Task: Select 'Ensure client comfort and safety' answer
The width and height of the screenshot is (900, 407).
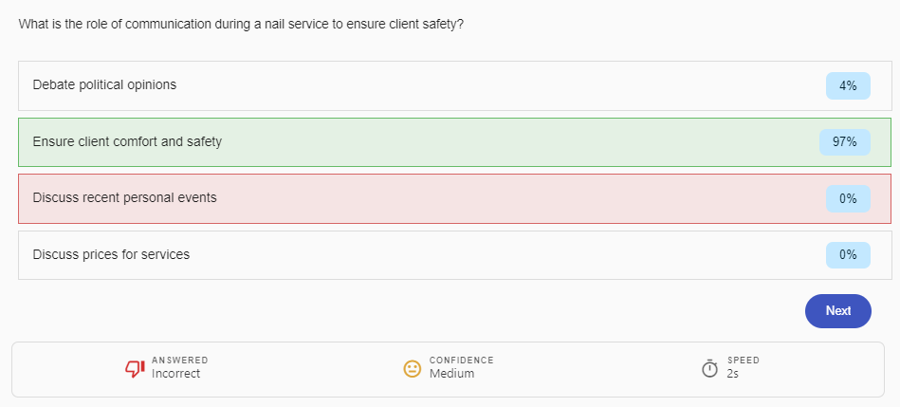Action: [x=127, y=142]
